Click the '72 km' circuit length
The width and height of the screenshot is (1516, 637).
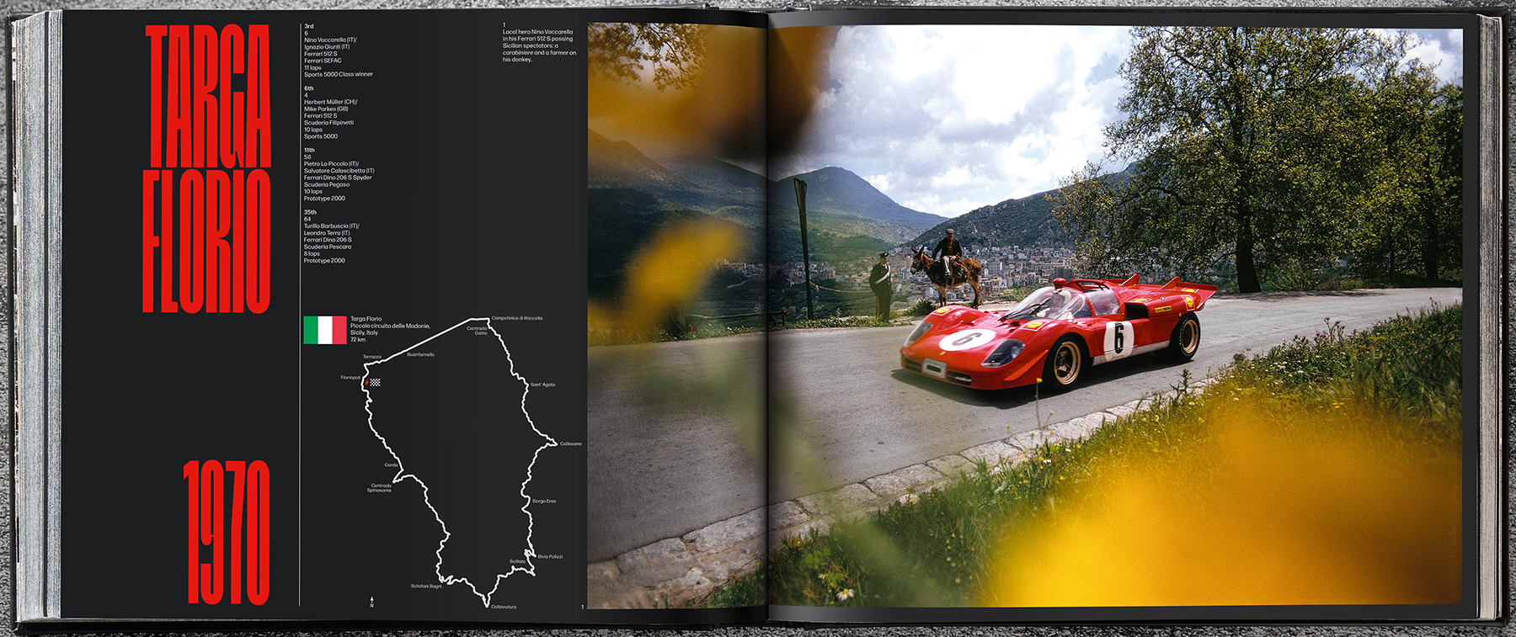(x=358, y=339)
